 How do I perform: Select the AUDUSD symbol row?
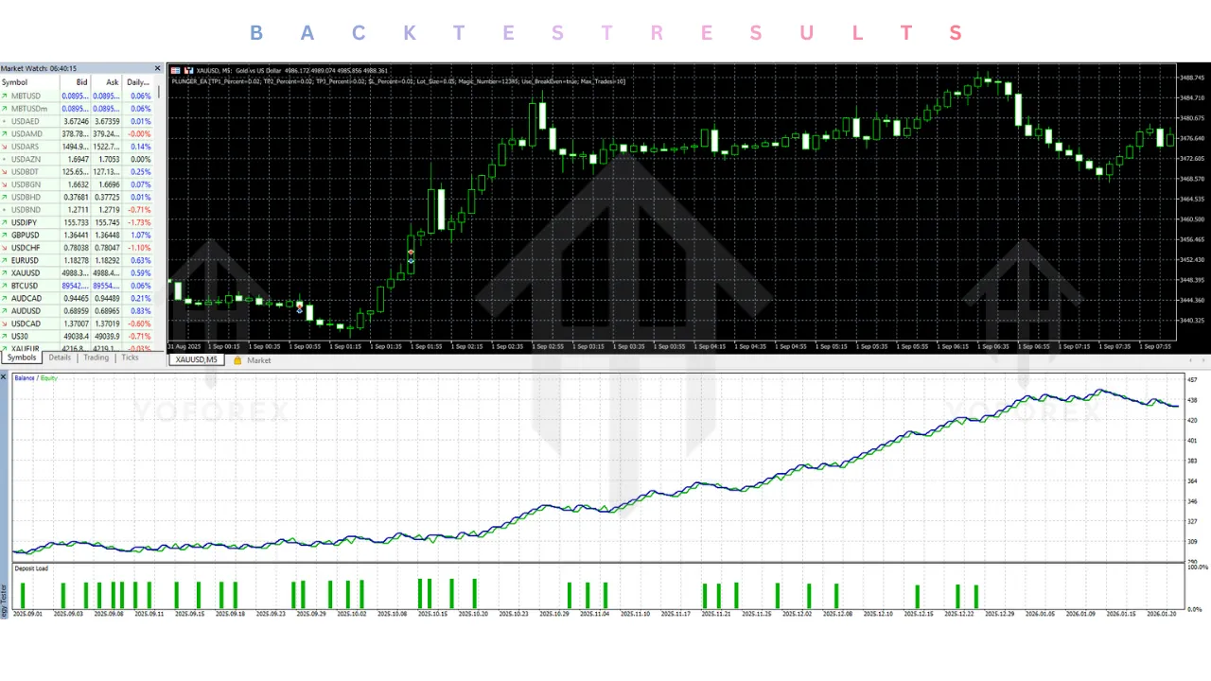pos(78,311)
